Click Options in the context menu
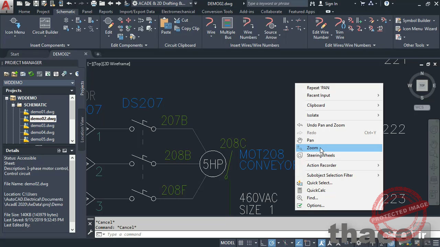 point(316,205)
